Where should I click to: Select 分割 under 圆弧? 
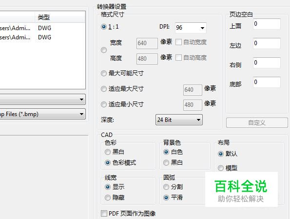tap(166, 187)
